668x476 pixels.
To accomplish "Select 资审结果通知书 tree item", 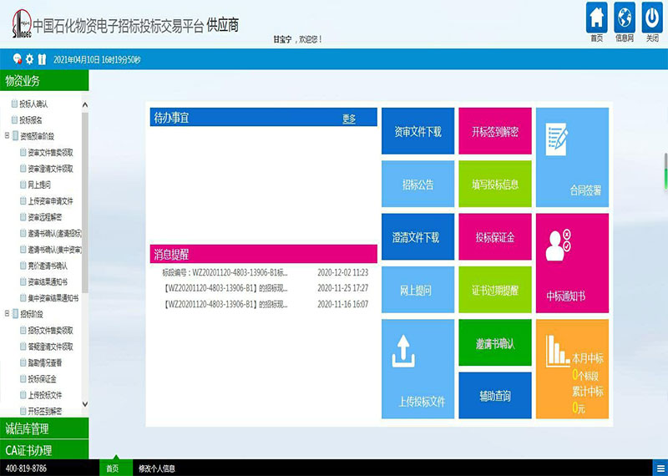I will [x=48, y=282].
